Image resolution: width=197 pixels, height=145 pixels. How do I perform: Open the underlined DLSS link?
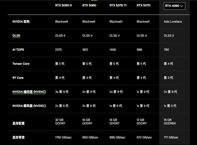[x=16, y=36]
